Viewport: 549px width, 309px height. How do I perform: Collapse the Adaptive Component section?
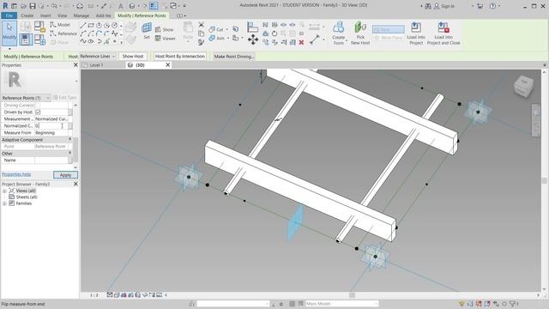point(69,139)
